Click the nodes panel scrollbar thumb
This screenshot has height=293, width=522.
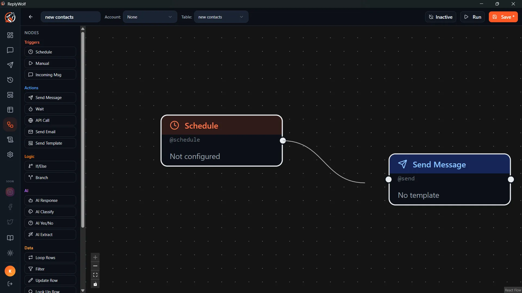[x=83, y=130]
